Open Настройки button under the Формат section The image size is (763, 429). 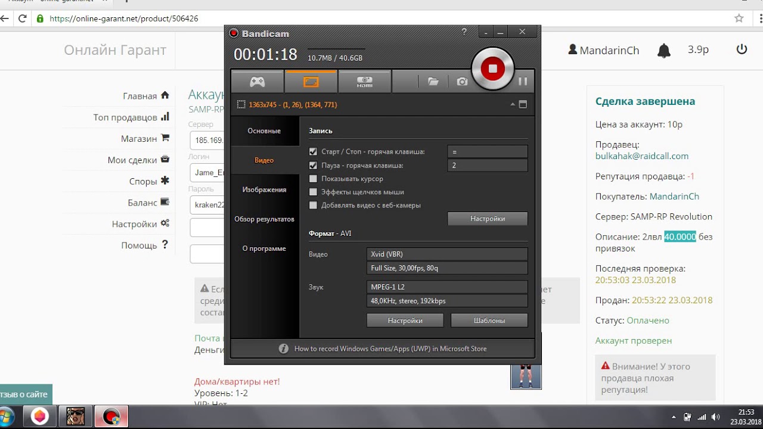pos(405,321)
